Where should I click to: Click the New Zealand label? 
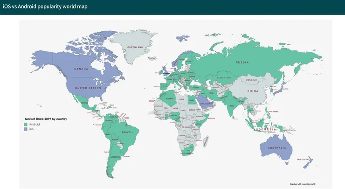(x=303, y=159)
